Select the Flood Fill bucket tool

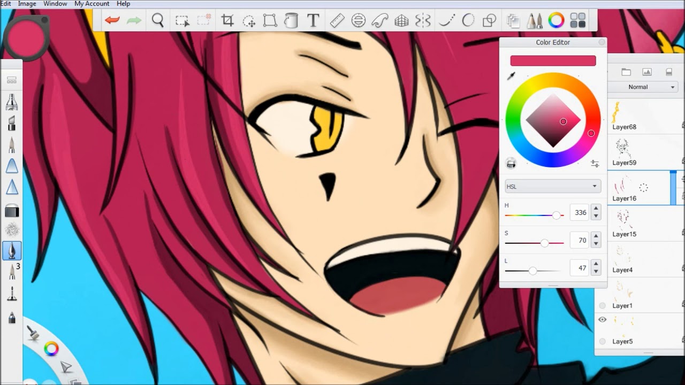[291, 20]
